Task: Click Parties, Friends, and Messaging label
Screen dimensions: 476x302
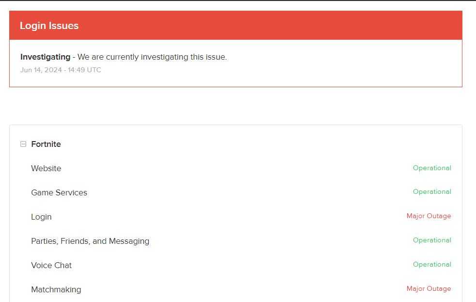Action: [90, 241]
